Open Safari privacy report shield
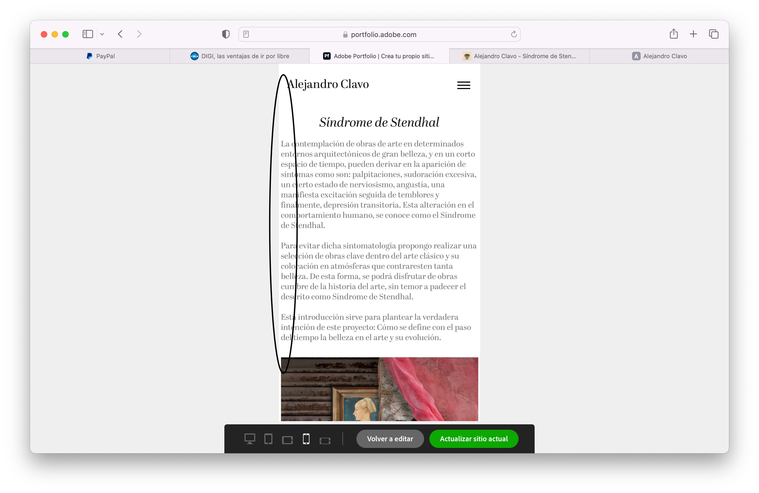Image resolution: width=759 pixels, height=493 pixels. click(x=226, y=34)
